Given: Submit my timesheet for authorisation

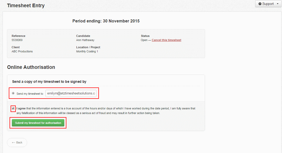Looking at the screenshot, I should [x=38, y=123].
